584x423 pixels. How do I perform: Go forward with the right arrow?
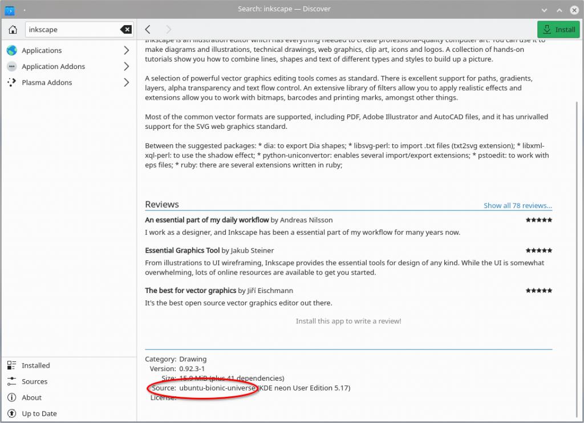coord(168,30)
